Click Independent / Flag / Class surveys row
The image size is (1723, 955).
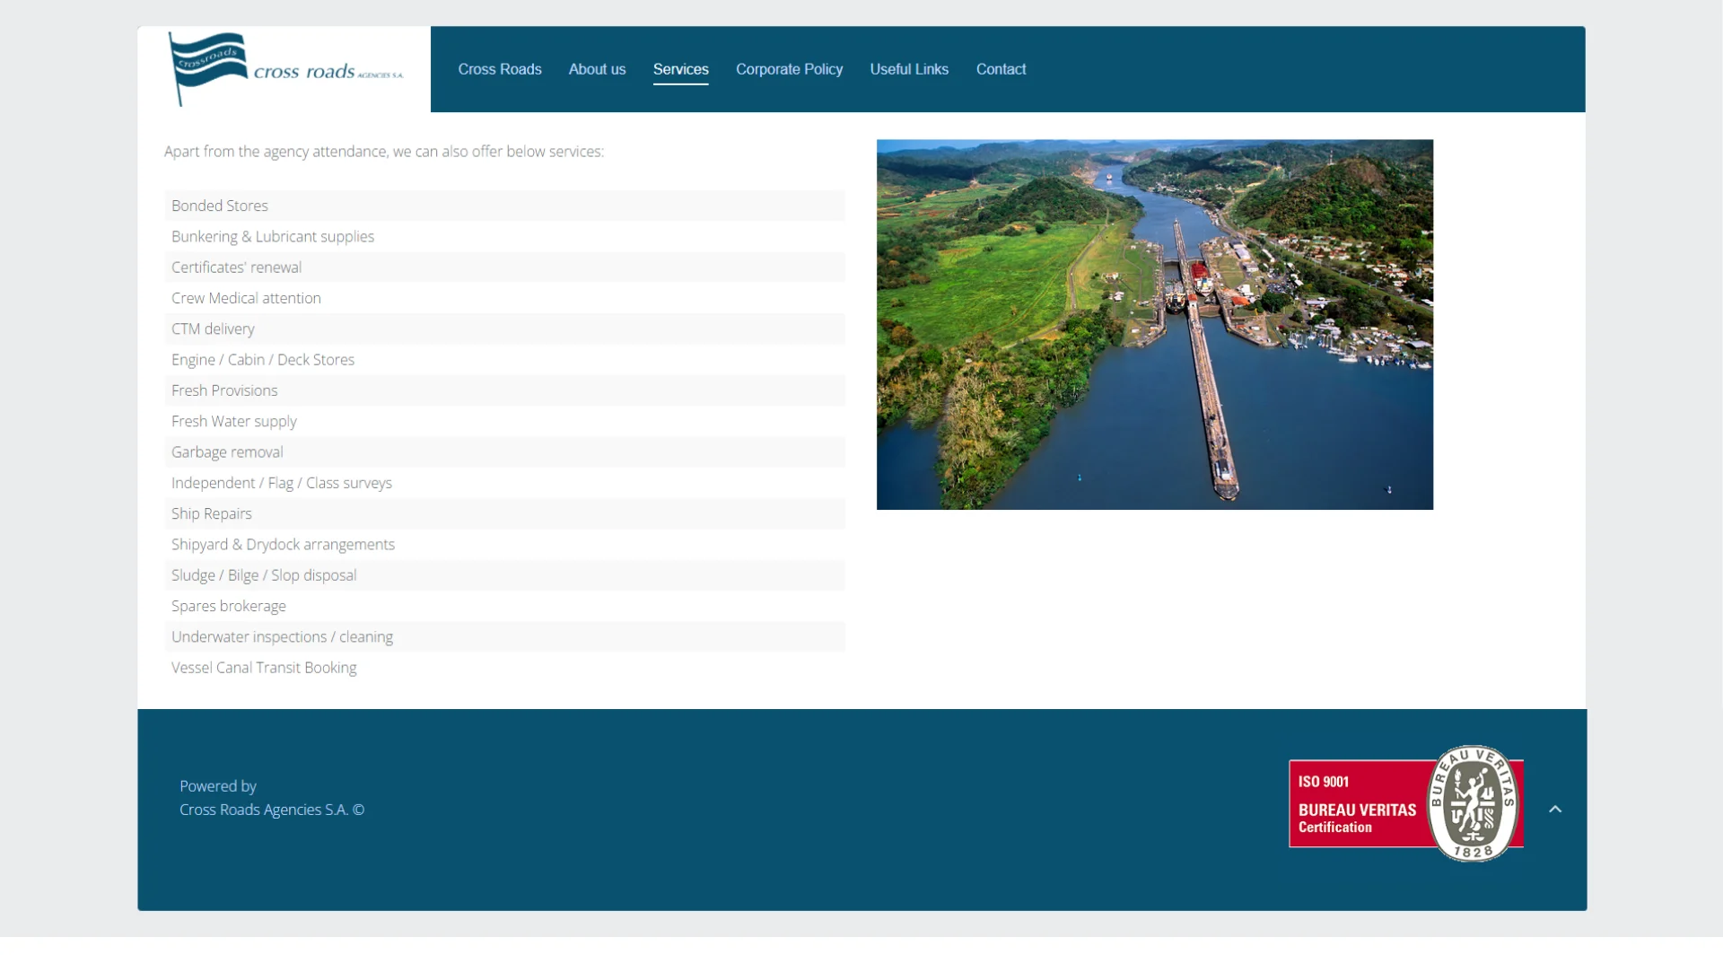coord(505,483)
